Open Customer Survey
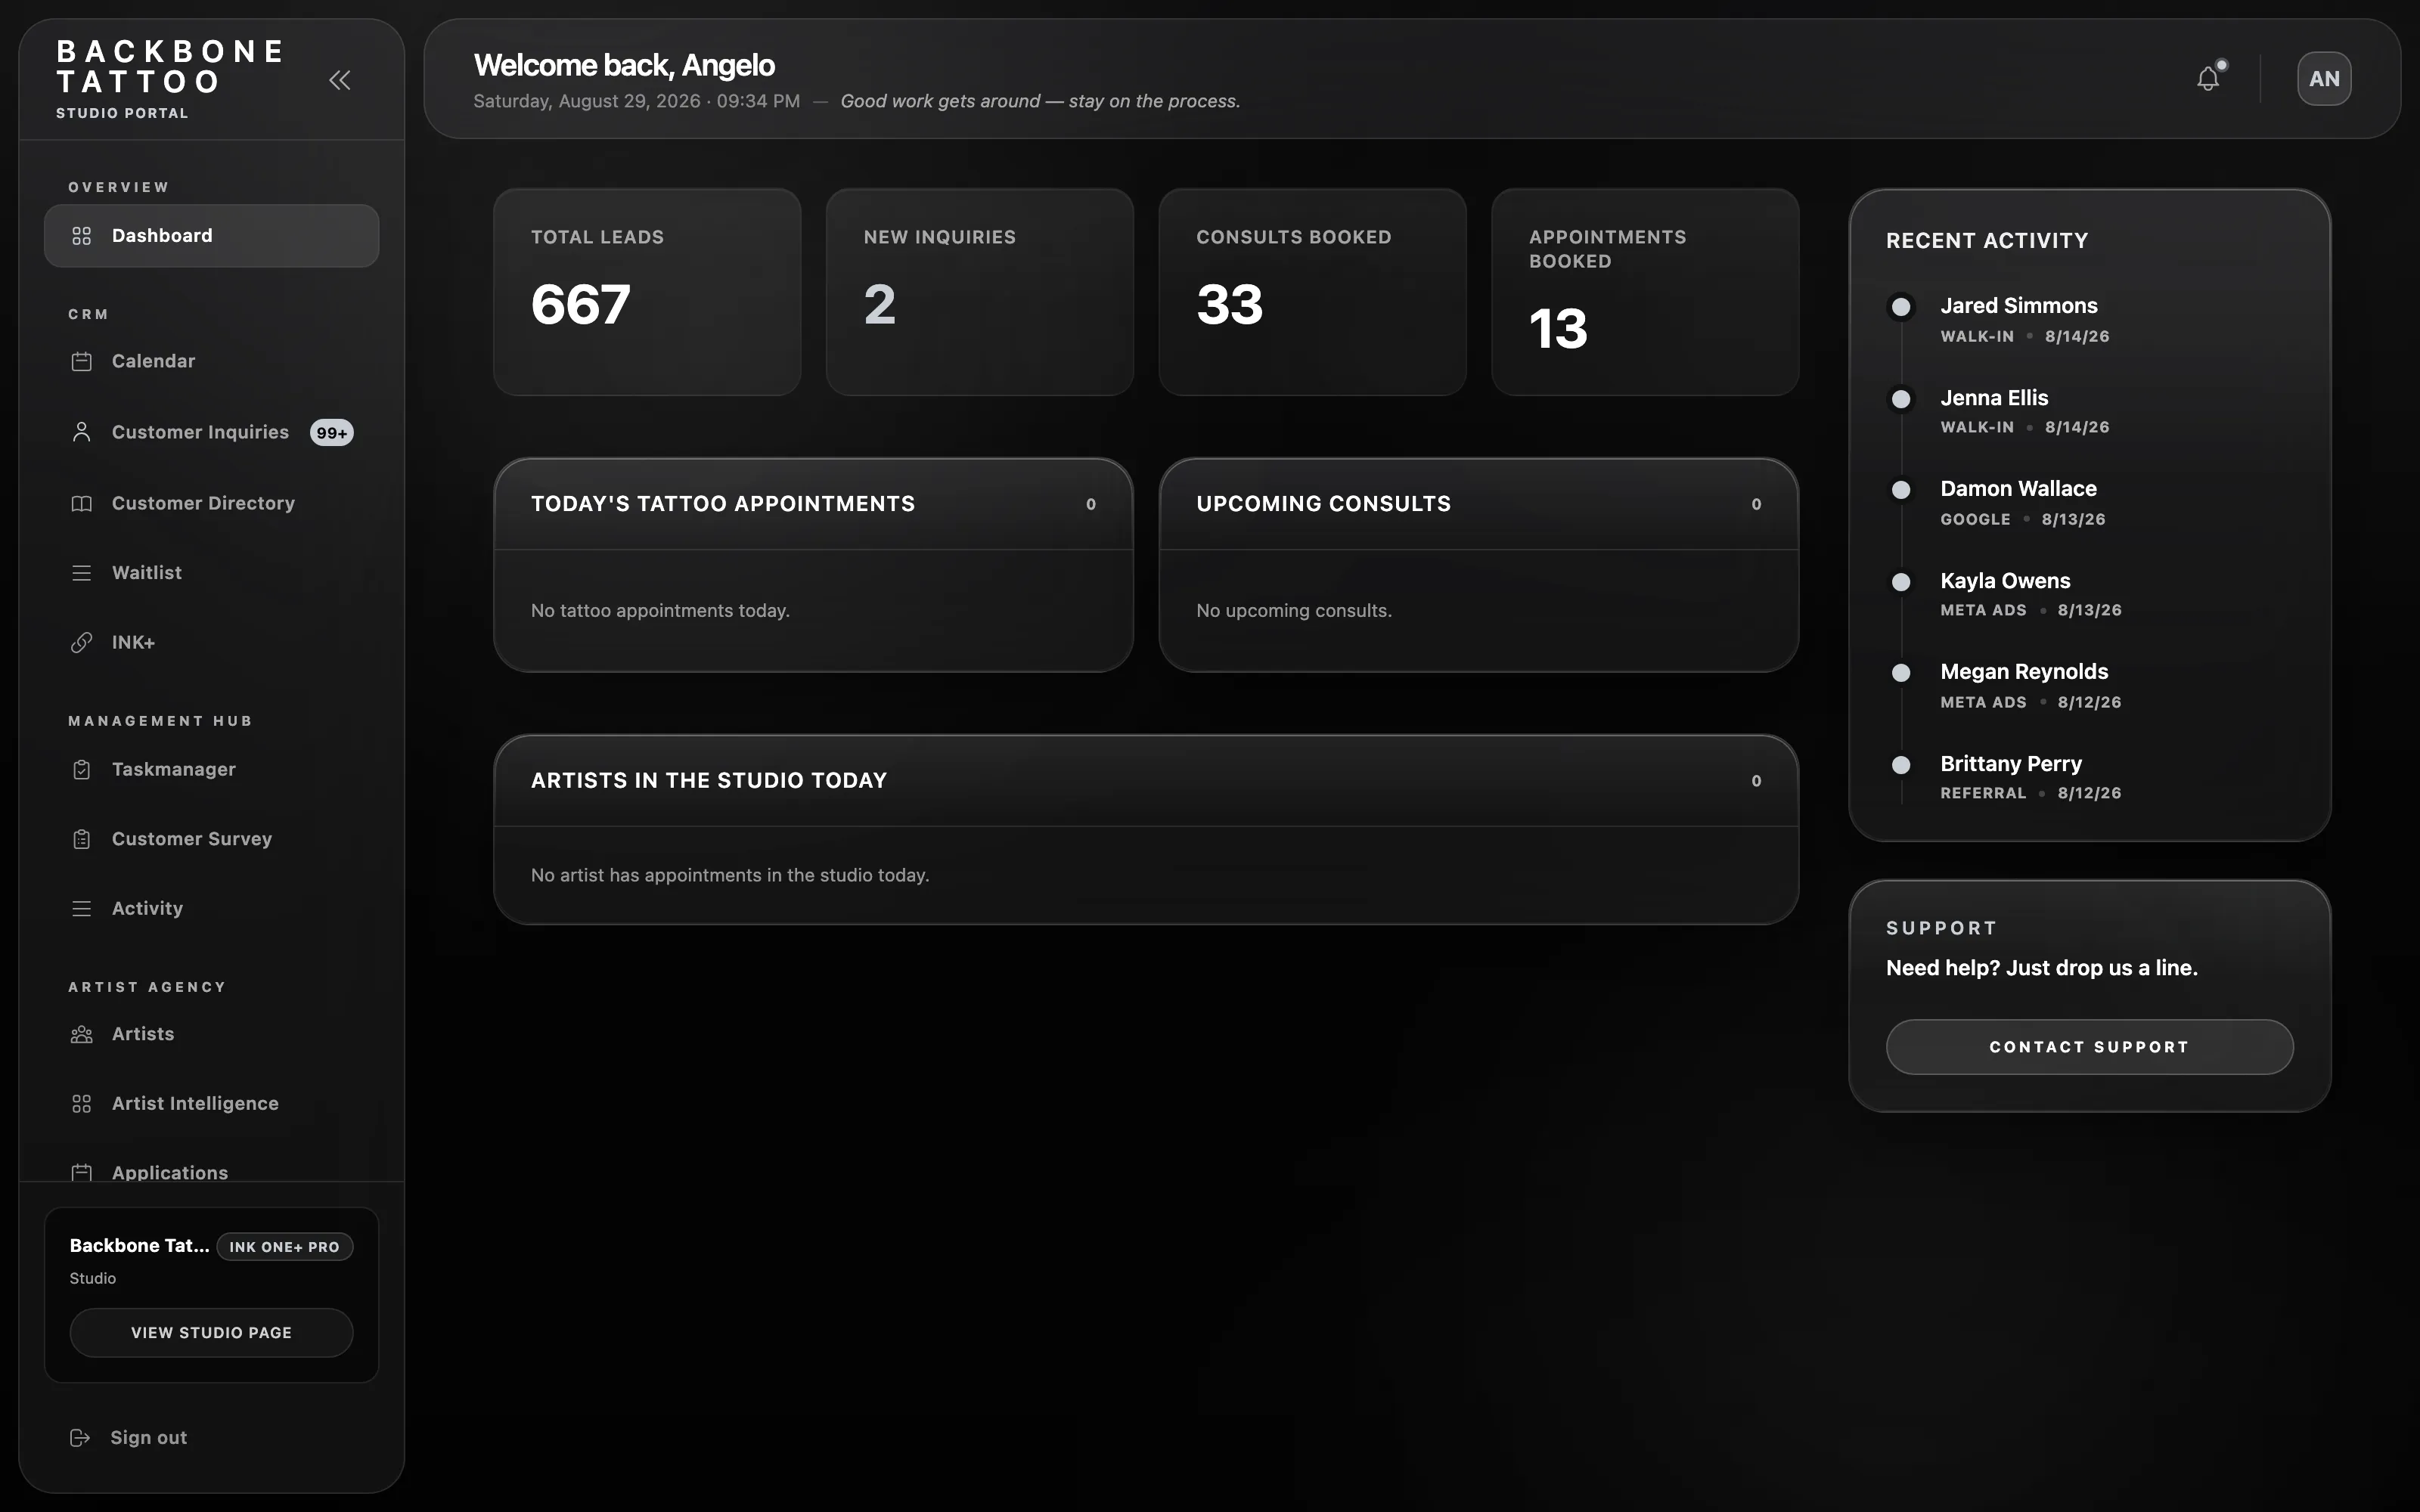Screen dimensions: 2420x1512 211,839
